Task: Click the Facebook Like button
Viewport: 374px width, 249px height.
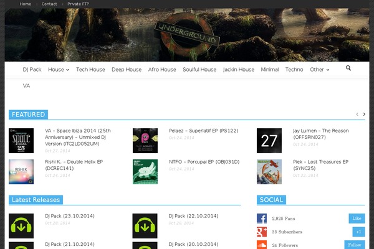Action: coord(357,218)
